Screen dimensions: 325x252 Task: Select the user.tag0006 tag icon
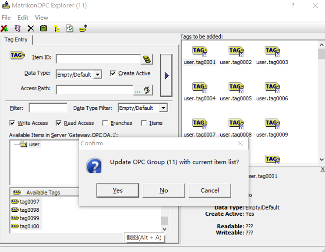coord(272,87)
